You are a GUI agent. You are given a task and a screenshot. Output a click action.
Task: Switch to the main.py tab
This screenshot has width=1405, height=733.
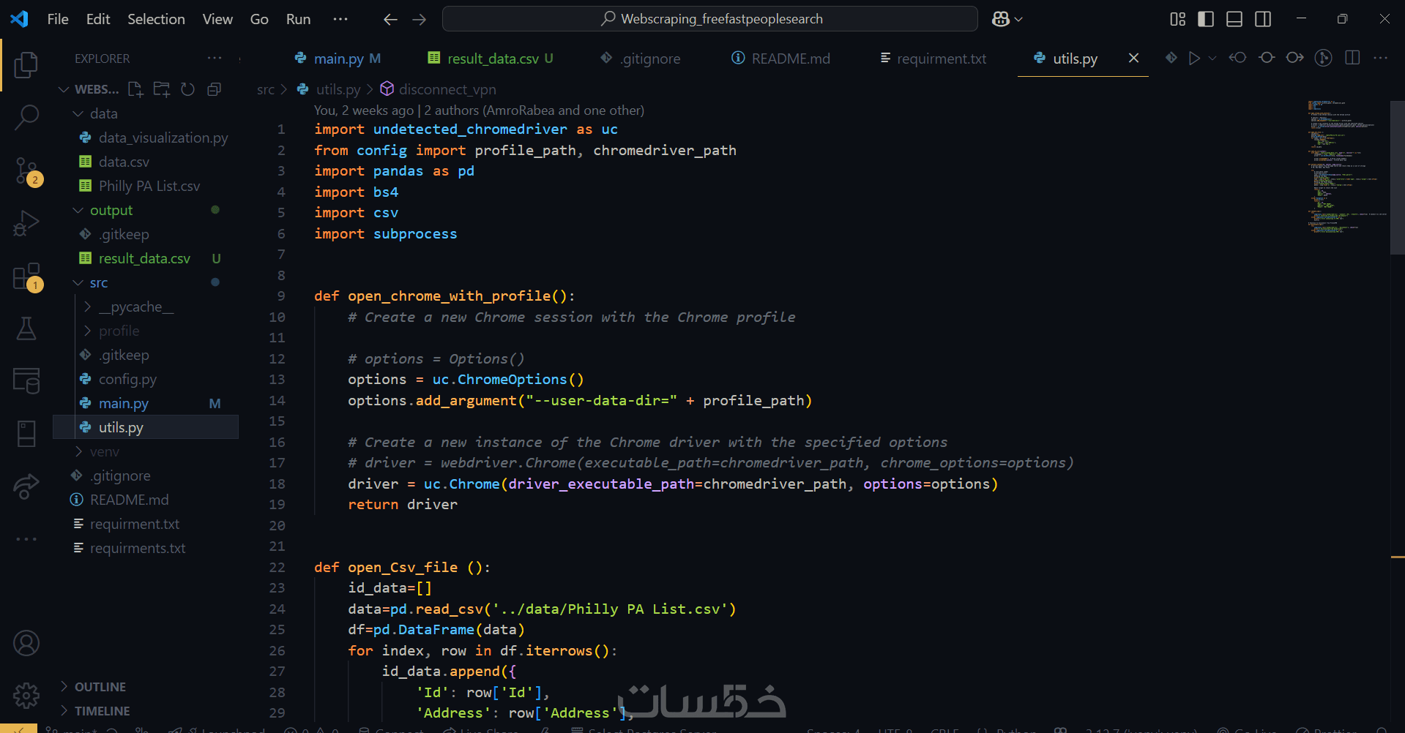click(338, 59)
